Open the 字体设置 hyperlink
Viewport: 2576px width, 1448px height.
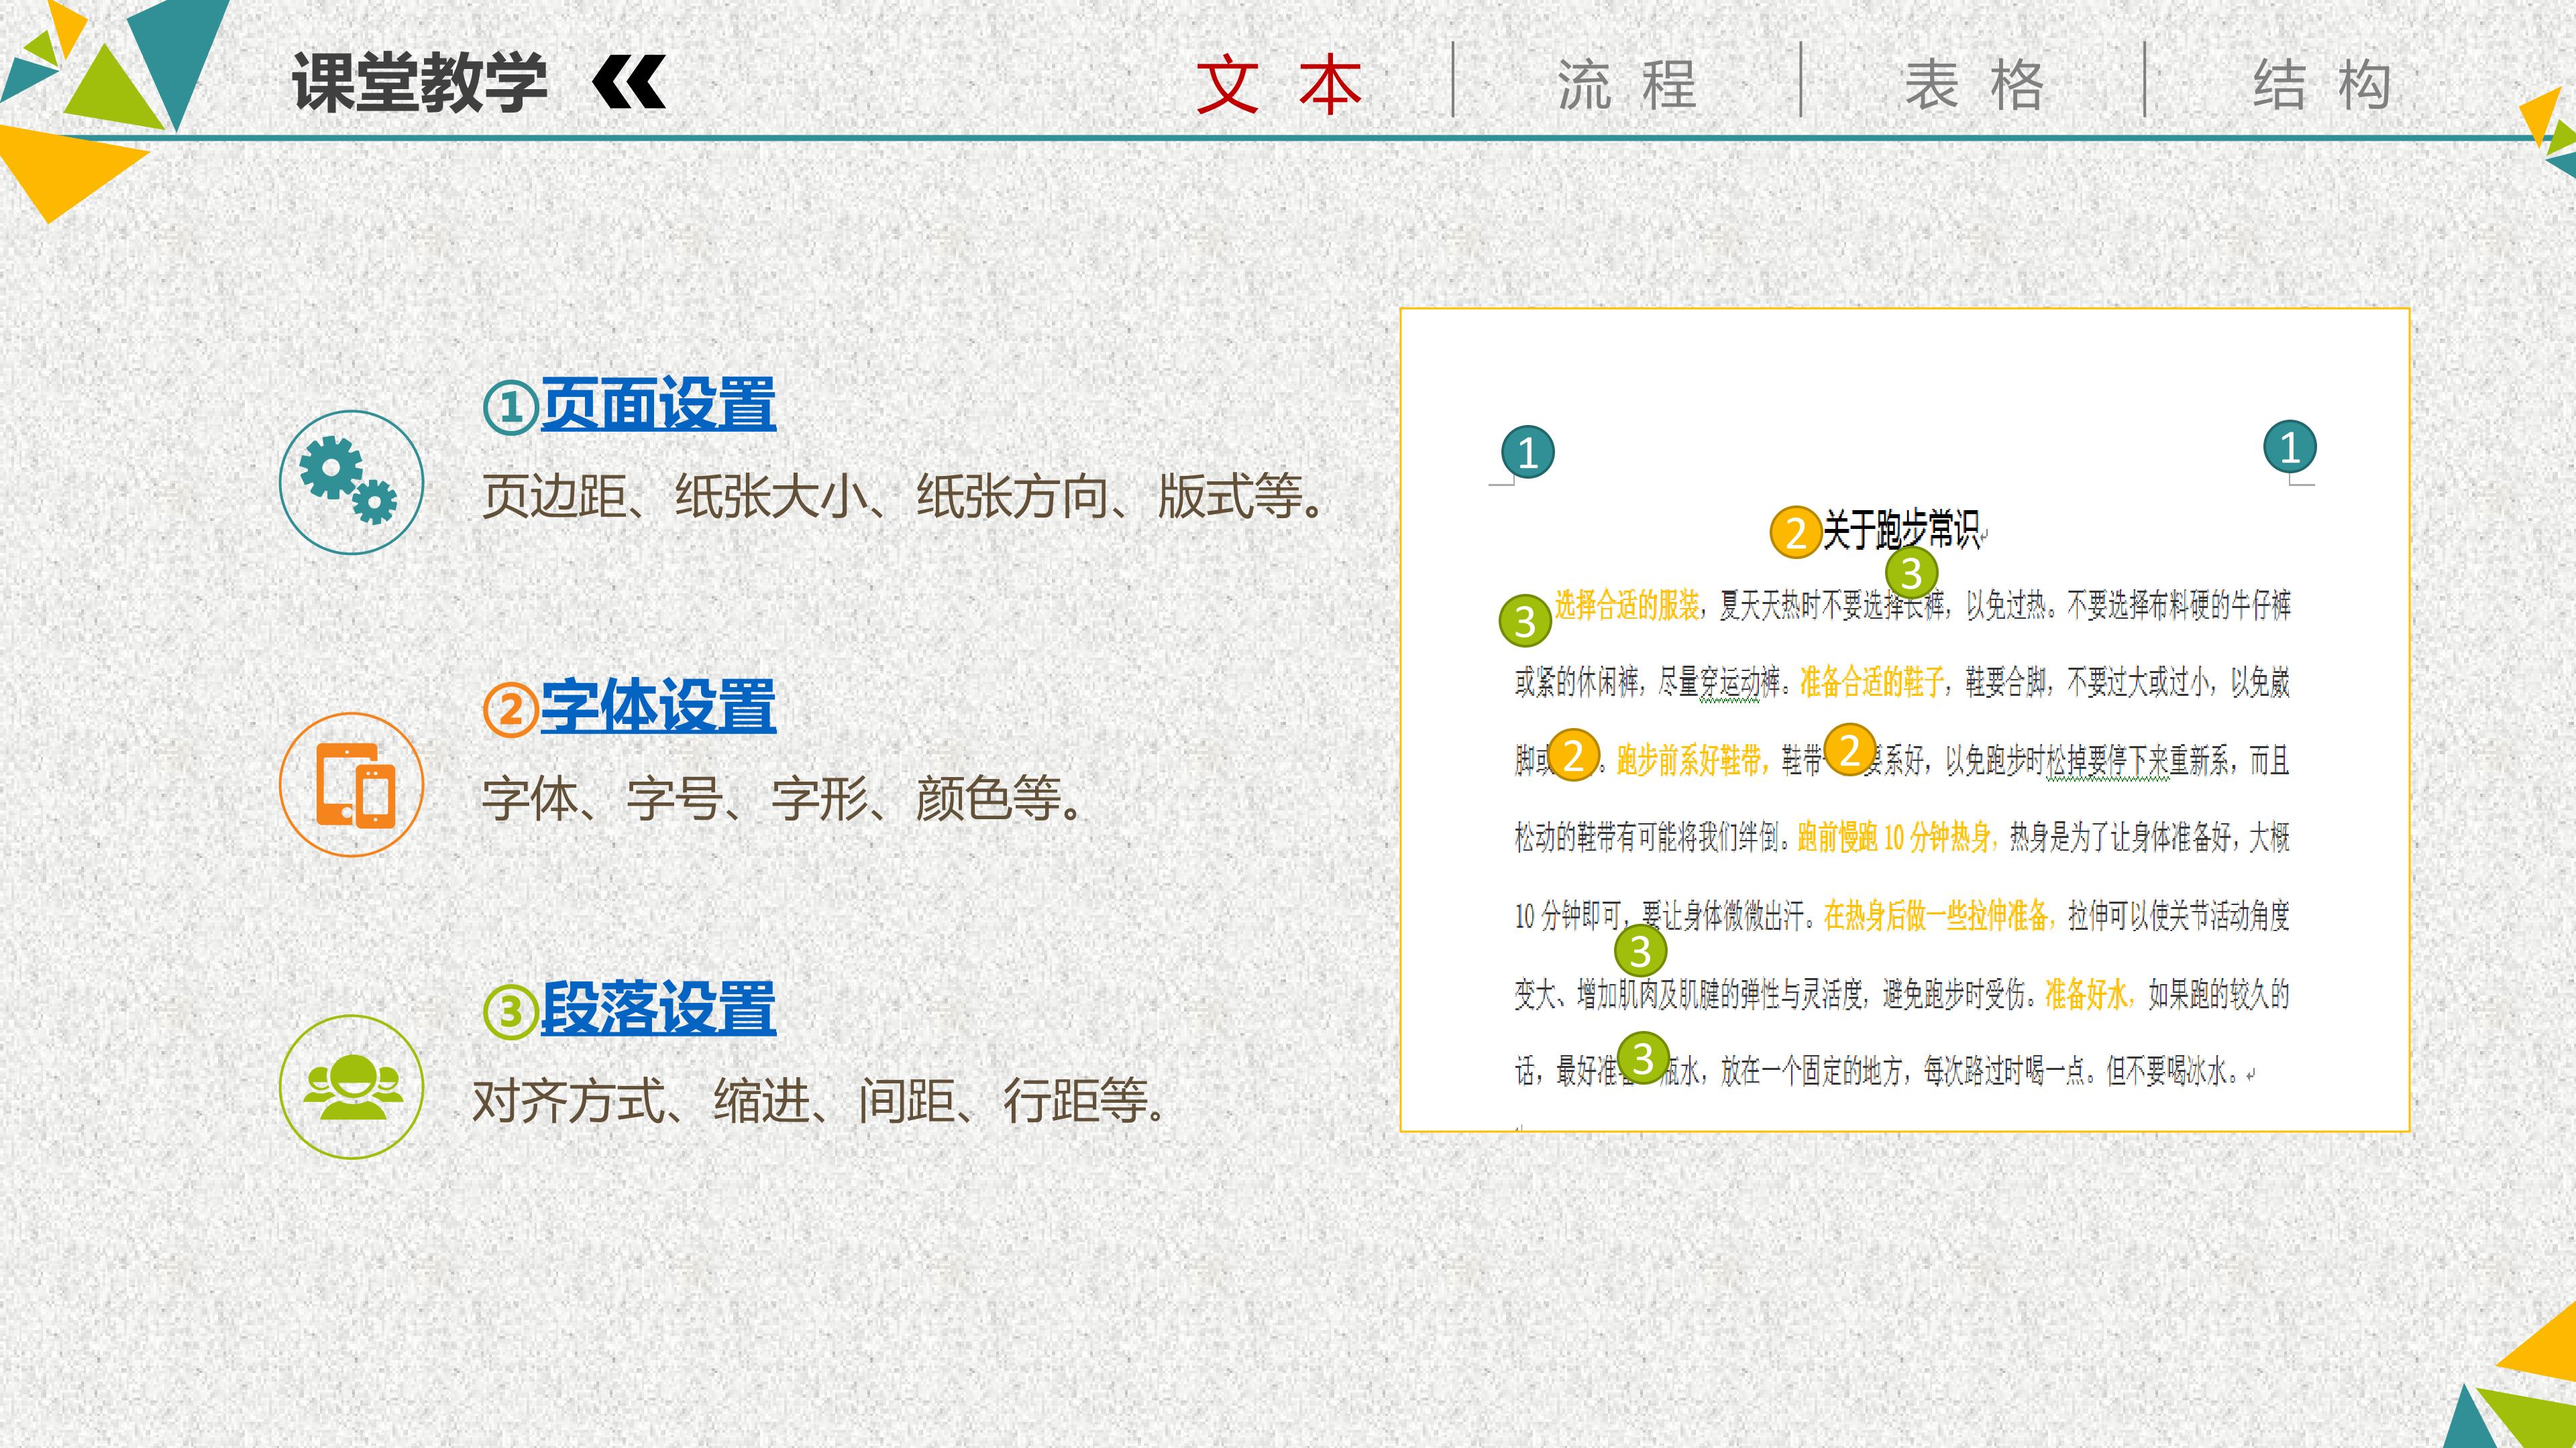[x=658, y=707]
